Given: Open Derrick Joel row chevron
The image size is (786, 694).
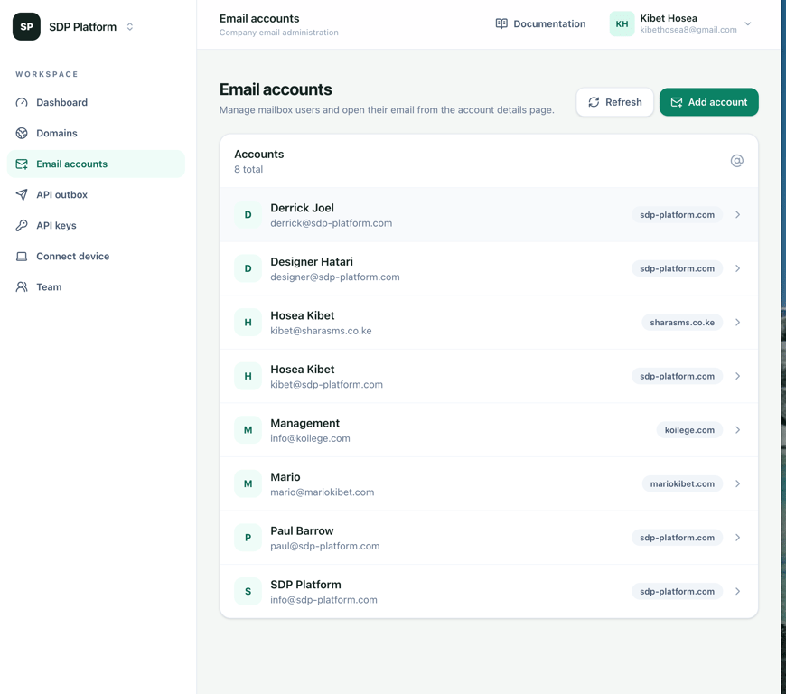Looking at the screenshot, I should coord(738,215).
